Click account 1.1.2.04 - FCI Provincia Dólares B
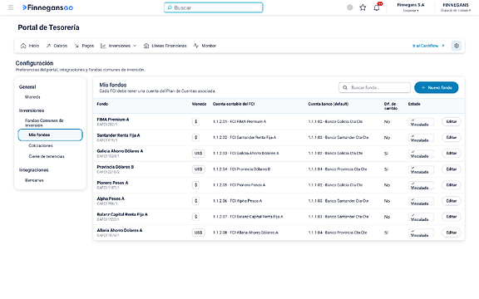The image size is (479, 299). (241, 169)
